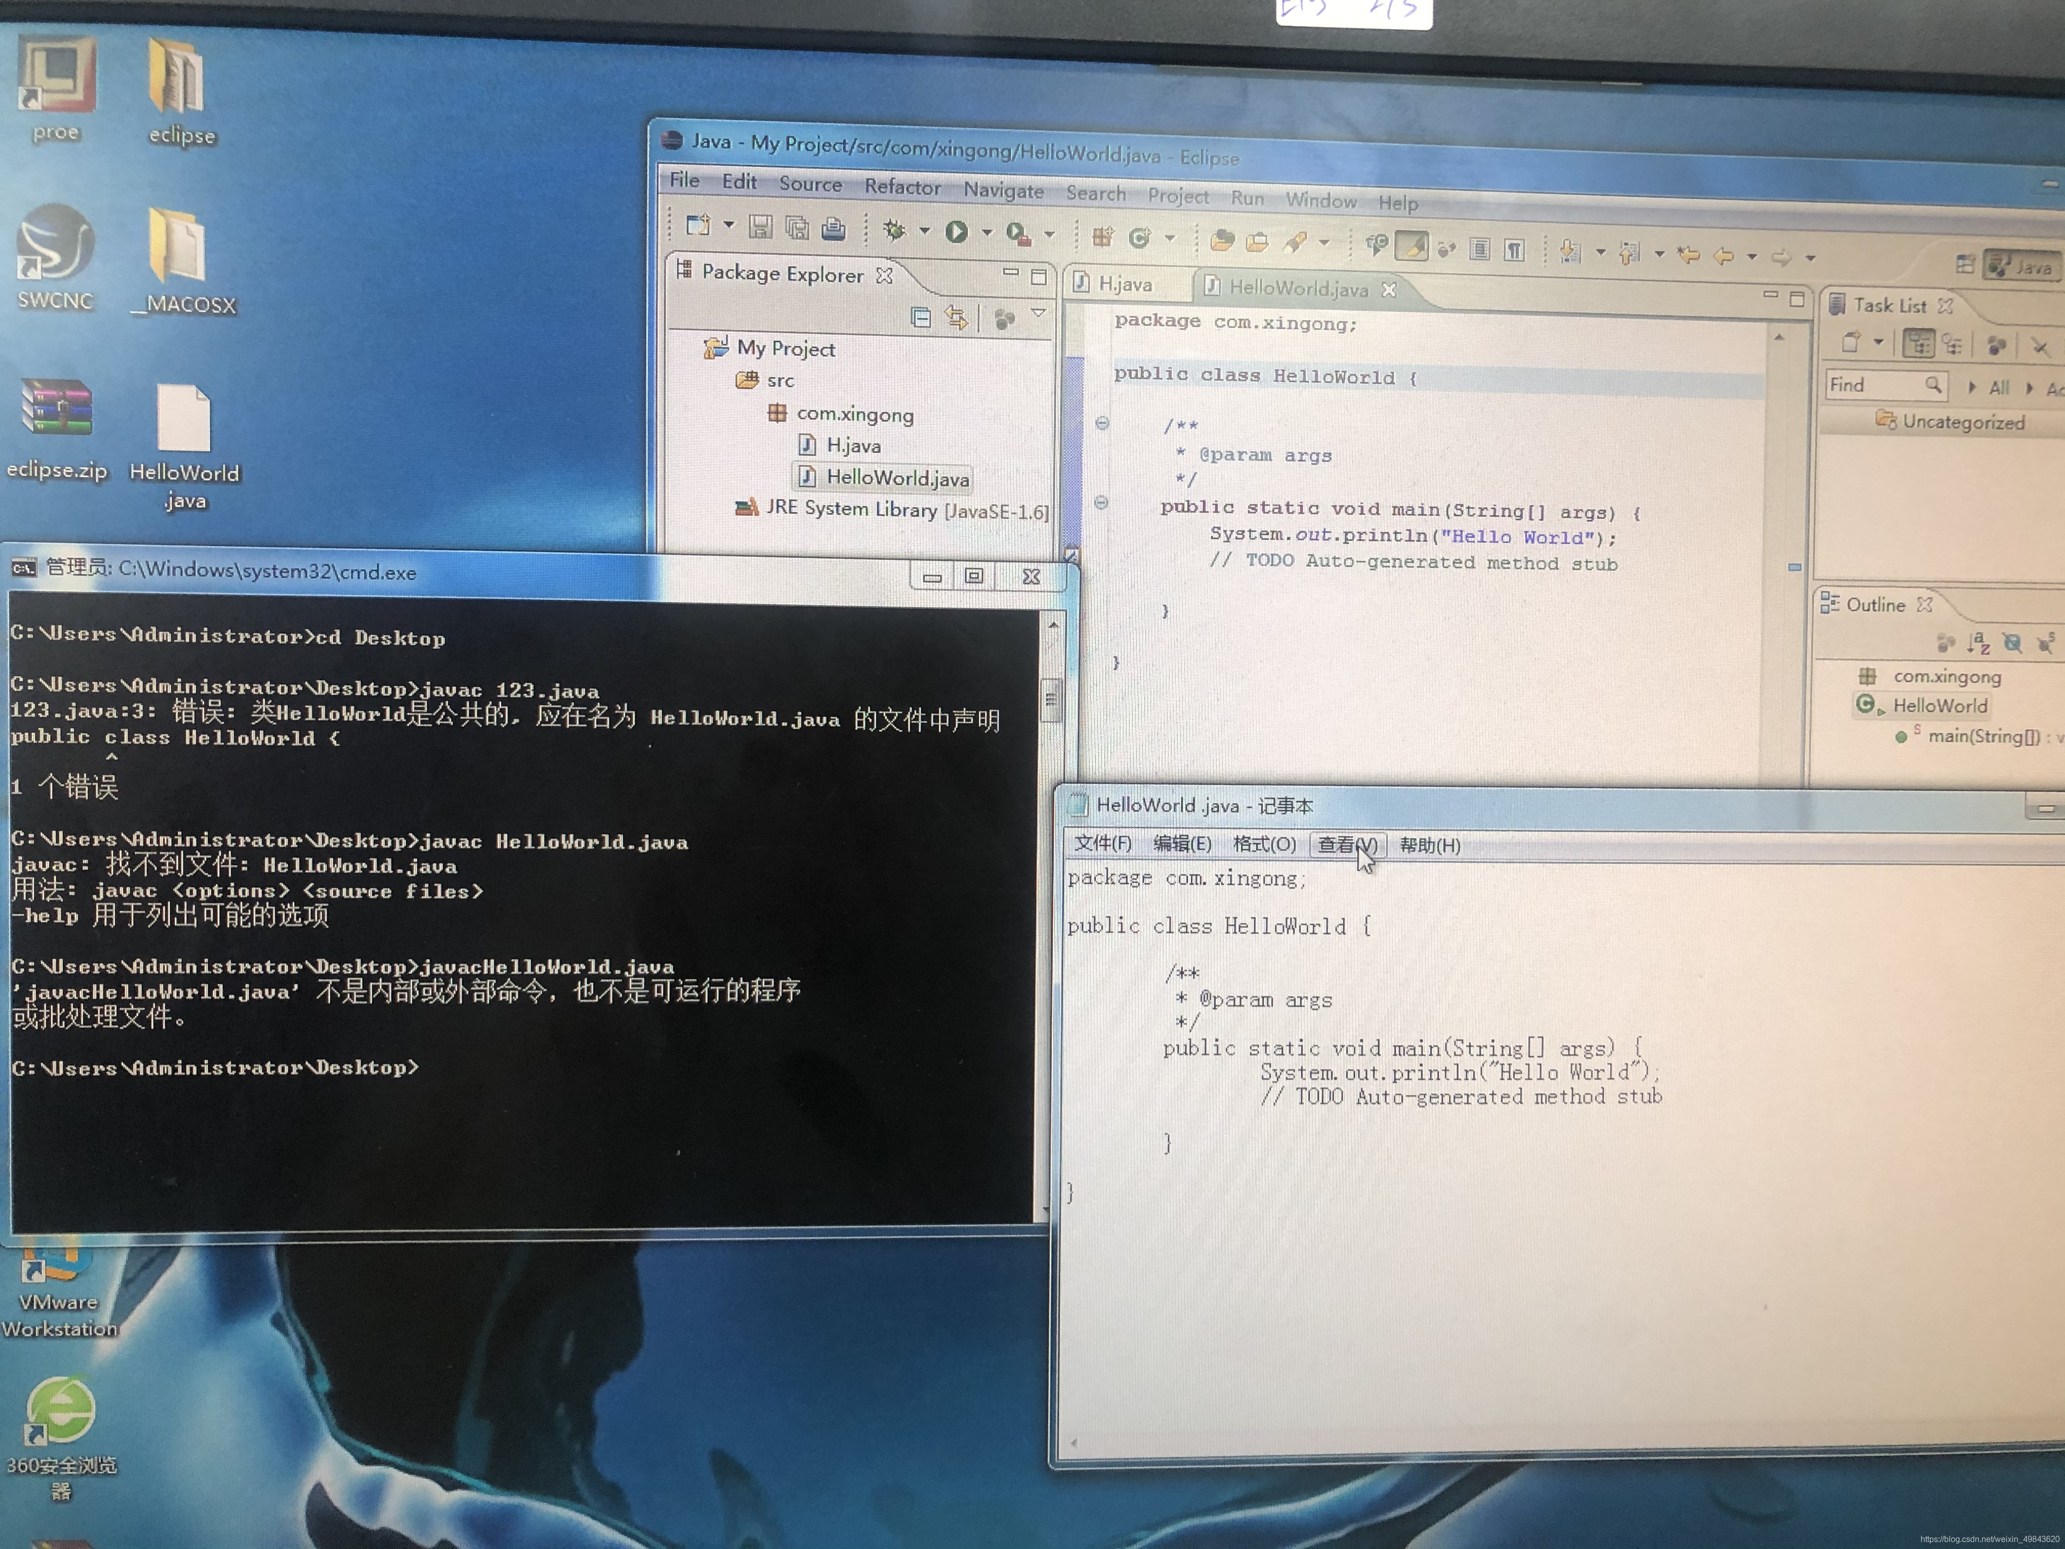This screenshot has width=2065, height=1549.
Task: Click the New Java Class icon
Action: (x=1139, y=238)
